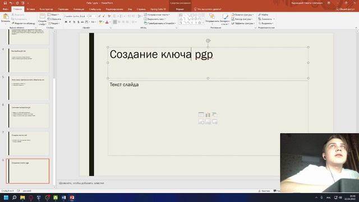
Task: Open Заливка фигуры shape fill
Action: pos(242,15)
